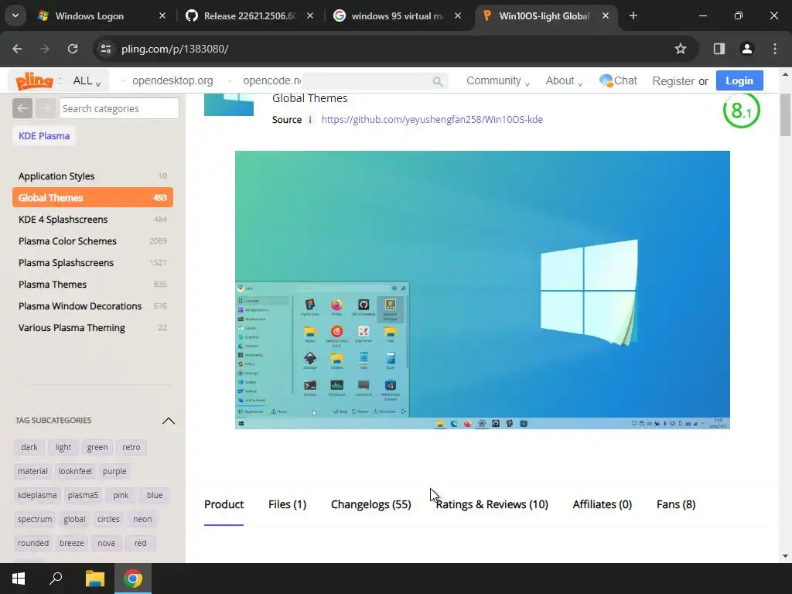Screen dimensions: 792x594
Task: Expand the Community menu
Action: pyautogui.click(x=497, y=80)
